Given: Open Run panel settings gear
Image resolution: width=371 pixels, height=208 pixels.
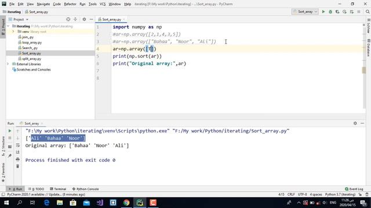Looking at the screenshot, I should [x=355, y=123].
